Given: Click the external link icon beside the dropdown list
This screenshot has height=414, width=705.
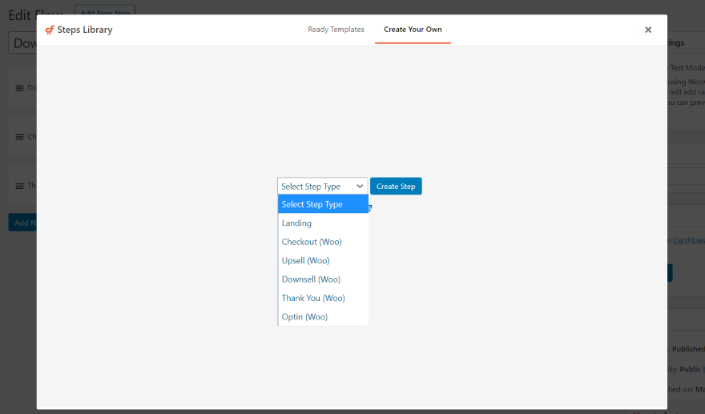Looking at the screenshot, I should 370,207.
